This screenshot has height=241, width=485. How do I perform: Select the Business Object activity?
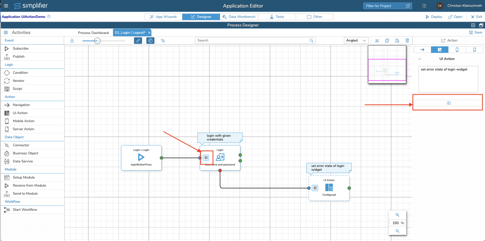(32, 153)
